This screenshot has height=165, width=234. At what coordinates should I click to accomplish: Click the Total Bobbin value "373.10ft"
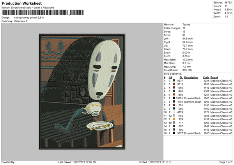tap(187, 70)
